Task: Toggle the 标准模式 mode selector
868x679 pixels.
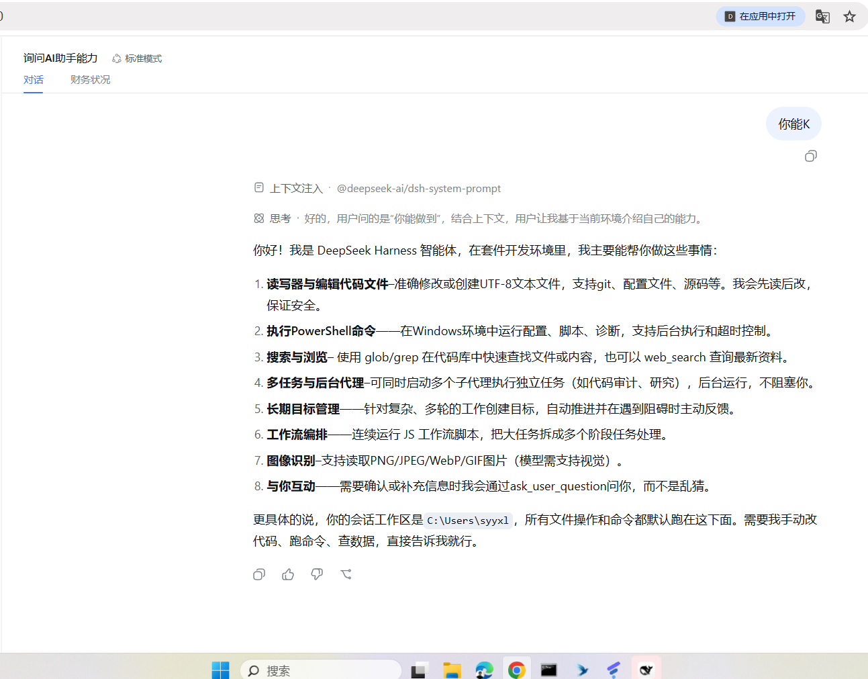Action: tap(137, 58)
